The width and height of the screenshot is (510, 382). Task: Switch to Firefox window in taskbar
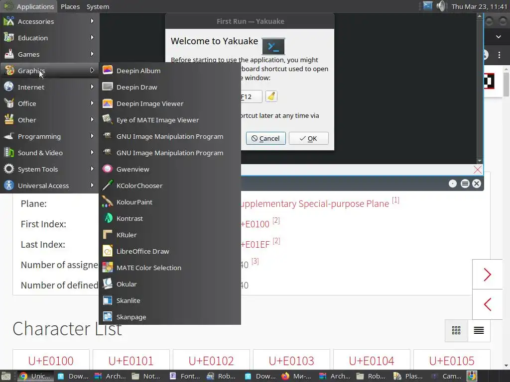tap(296, 376)
